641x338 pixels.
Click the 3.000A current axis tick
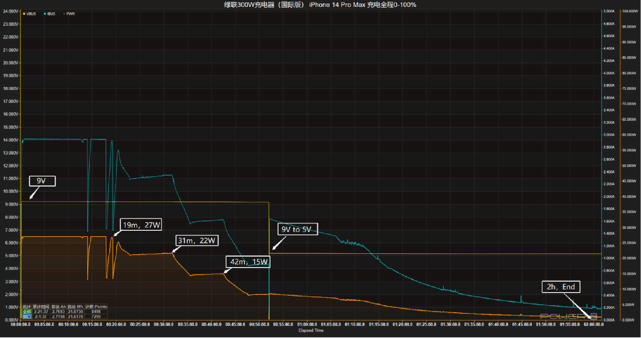[609, 135]
